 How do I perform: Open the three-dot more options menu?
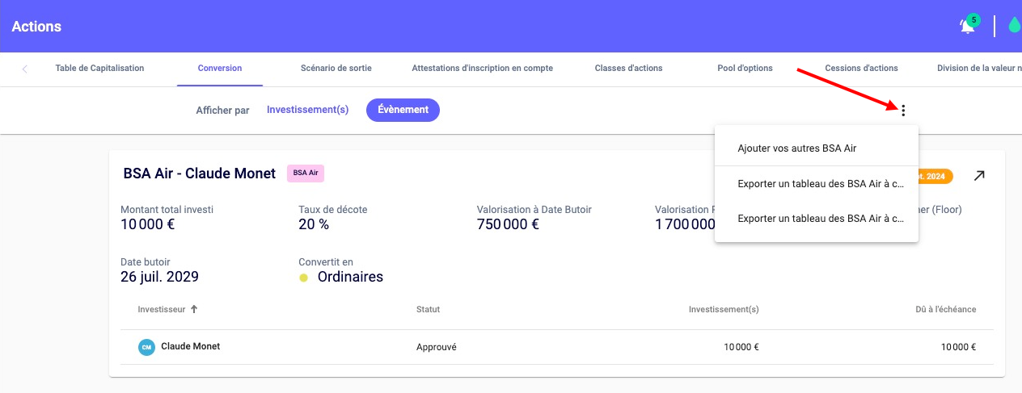(903, 111)
